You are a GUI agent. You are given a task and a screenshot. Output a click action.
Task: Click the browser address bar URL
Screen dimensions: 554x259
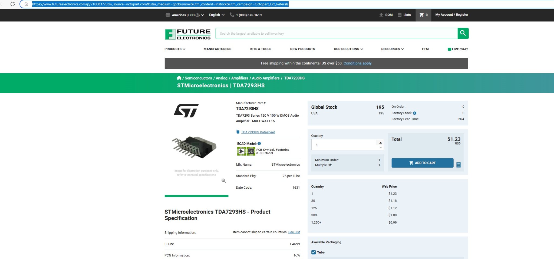160,4
